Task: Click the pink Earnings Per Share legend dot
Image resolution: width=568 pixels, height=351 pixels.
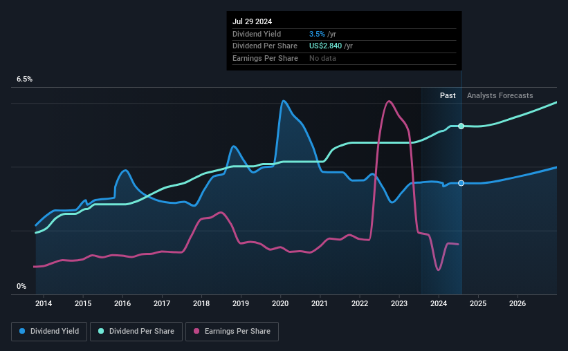Action: (x=196, y=331)
